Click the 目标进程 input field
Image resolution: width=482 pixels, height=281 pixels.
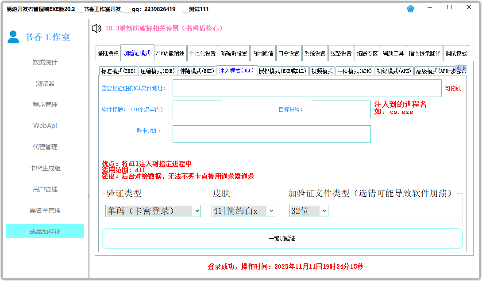coord(341,109)
